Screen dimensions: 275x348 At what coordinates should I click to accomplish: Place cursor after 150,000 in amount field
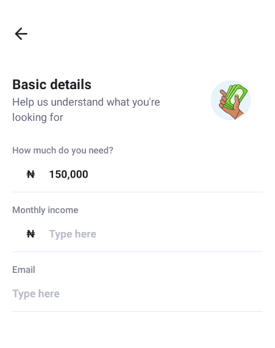pyautogui.click(x=89, y=175)
